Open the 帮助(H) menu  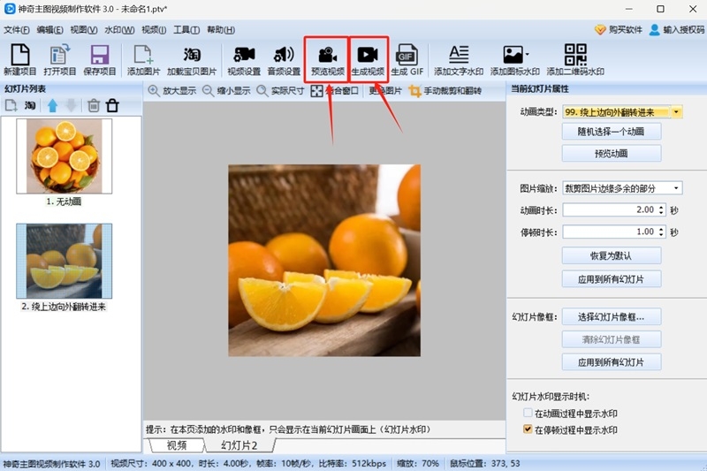(x=221, y=30)
